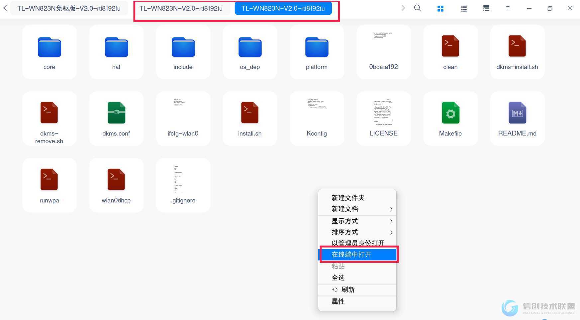Open the hamburger main menu
The width and height of the screenshot is (580, 320).
coord(508,8)
